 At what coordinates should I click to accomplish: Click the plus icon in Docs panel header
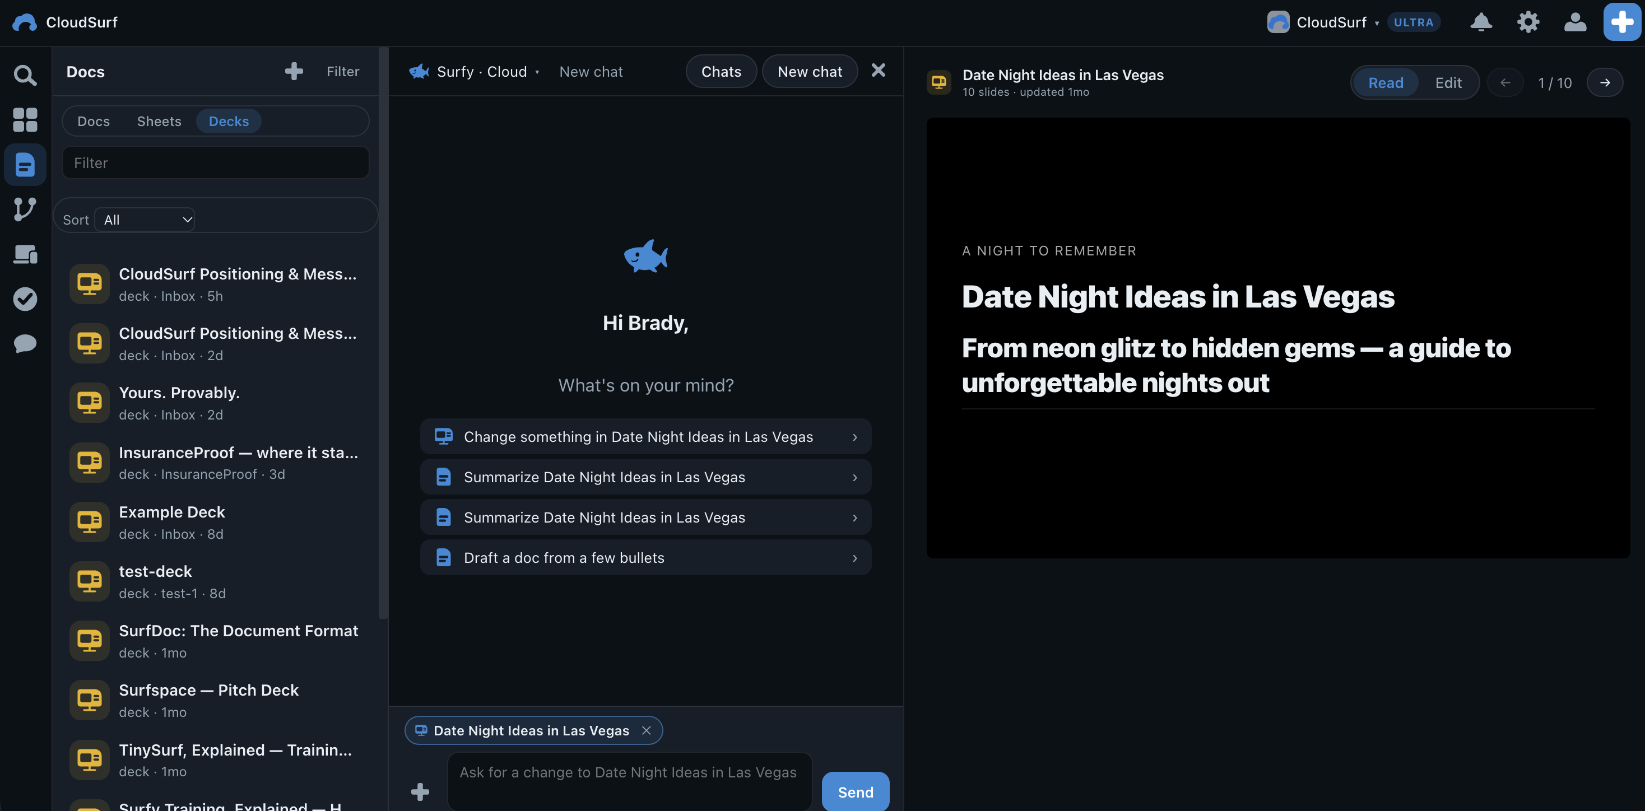tap(294, 71)
